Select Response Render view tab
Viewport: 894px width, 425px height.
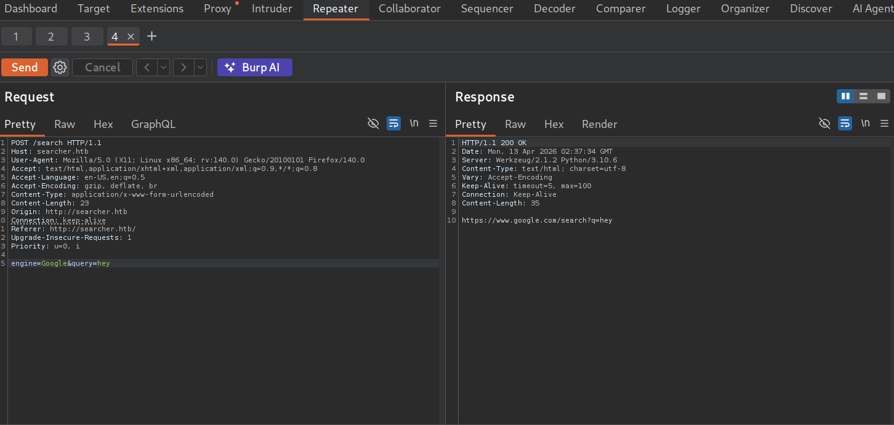[600, 124]
